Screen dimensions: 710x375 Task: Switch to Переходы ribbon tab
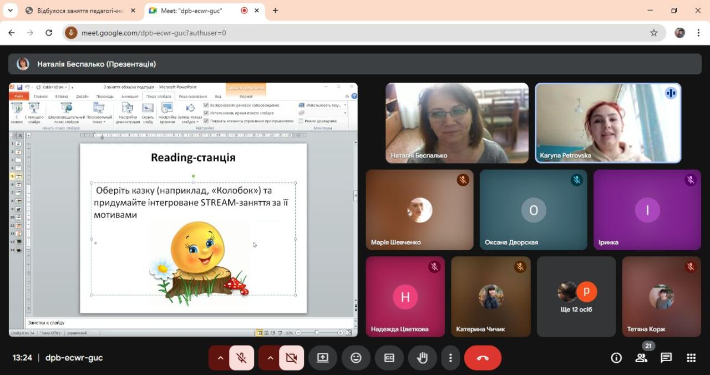(105, 96)
